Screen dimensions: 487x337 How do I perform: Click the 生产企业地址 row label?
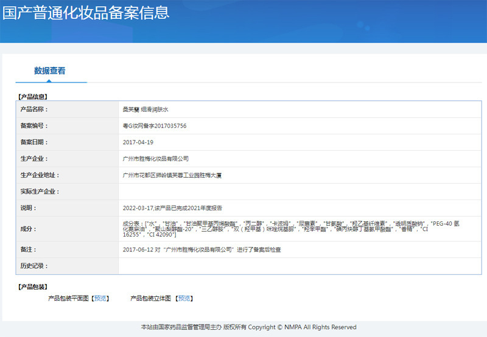click(40, 175)
